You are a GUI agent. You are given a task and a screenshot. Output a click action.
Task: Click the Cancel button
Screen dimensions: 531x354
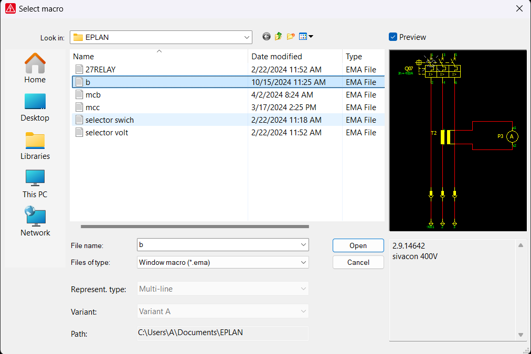click(358, 262)
